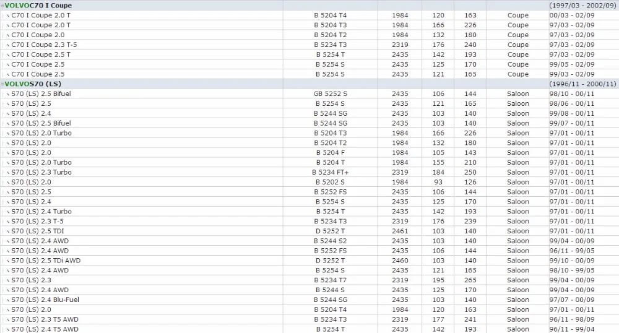Viewport: 619px width, 333px height.
Task: Click the horsepower value 250
Action: click(470, 173)
